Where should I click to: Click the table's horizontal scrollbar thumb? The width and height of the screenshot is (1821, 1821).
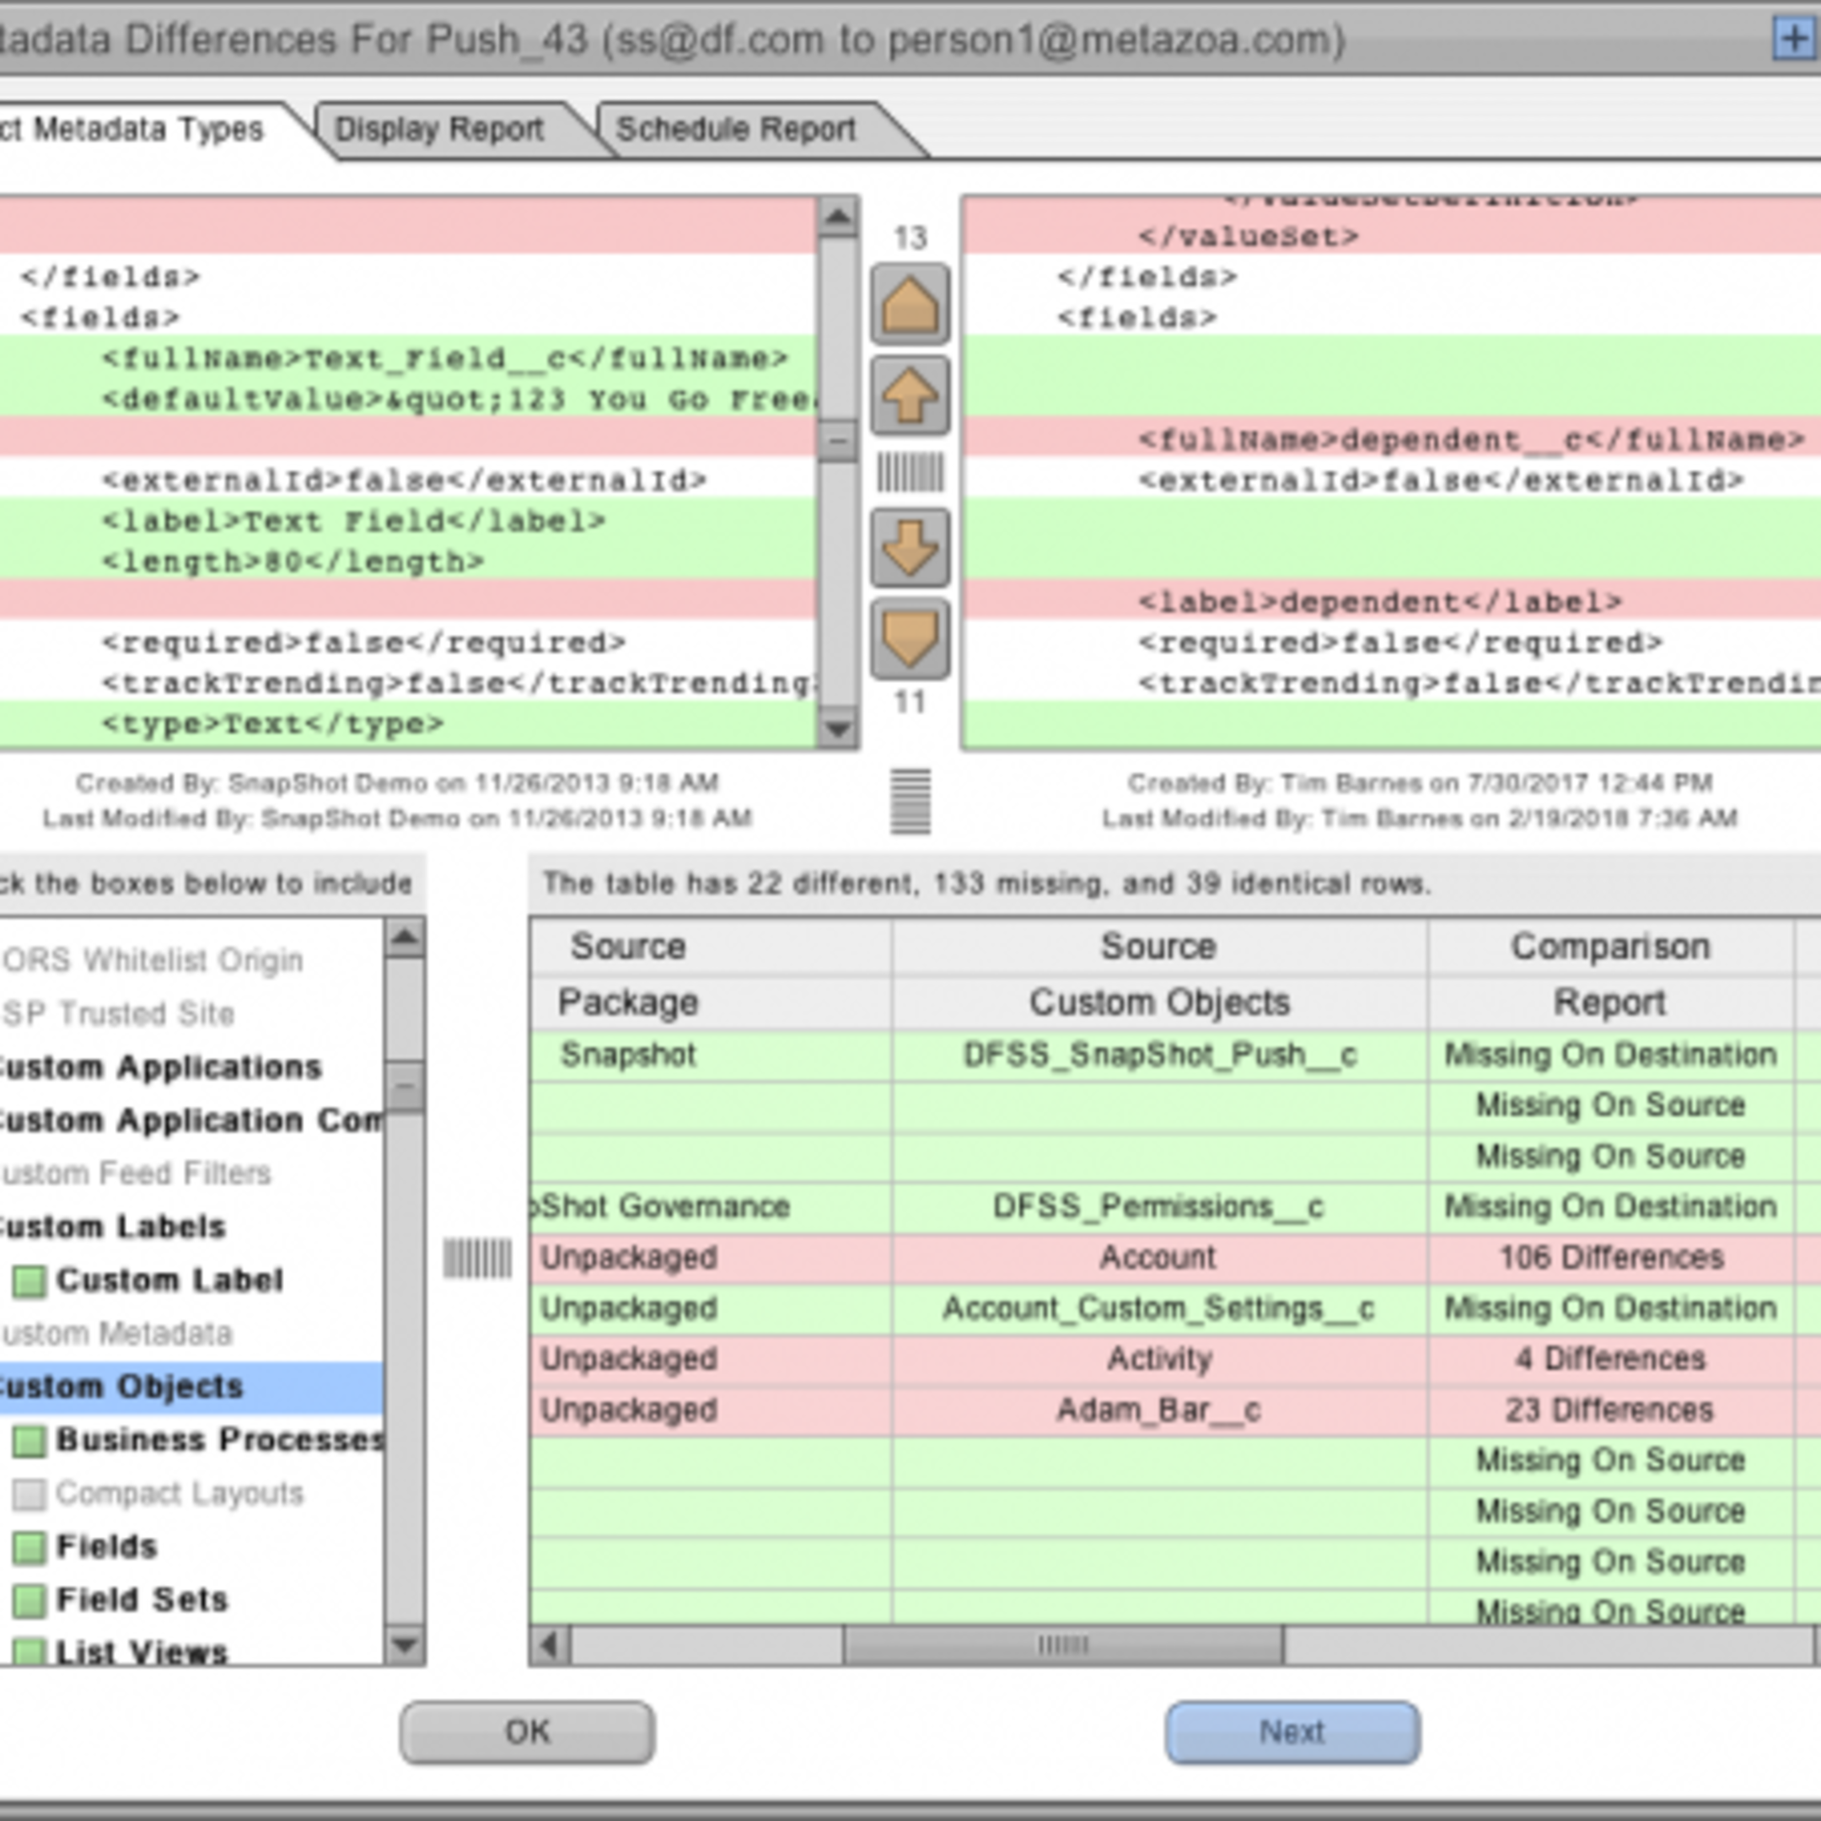pos(1063,1646)
